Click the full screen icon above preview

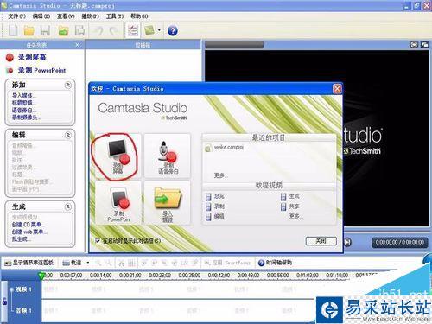[x=414, y=45]
